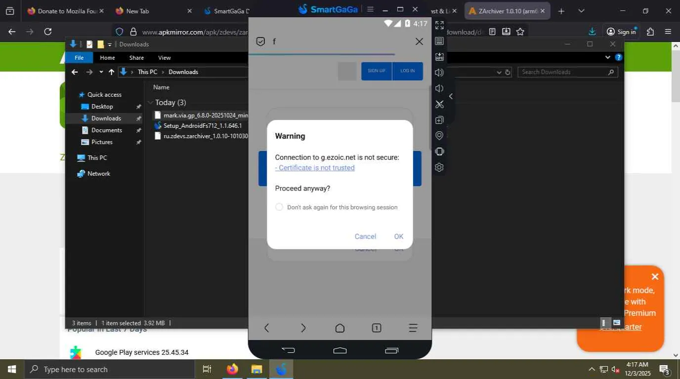Viewport: 680px width, 379px height.
Task: Open a new Firefox tab
Action: pyautogui.click(x=561, y=11)
